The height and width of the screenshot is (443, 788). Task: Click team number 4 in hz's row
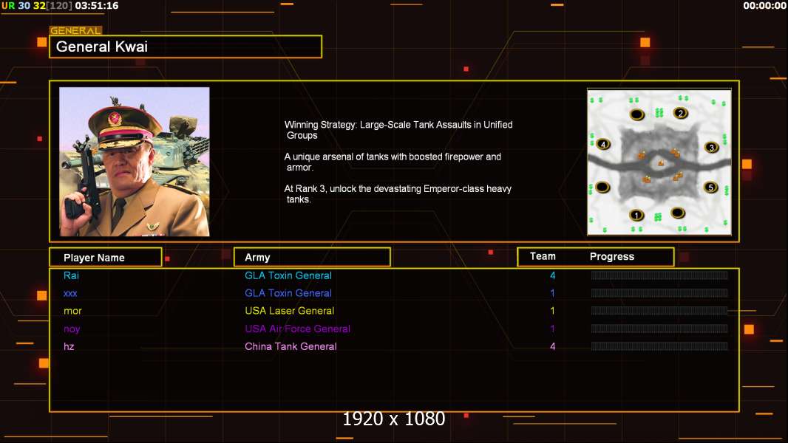pos(552,346)
